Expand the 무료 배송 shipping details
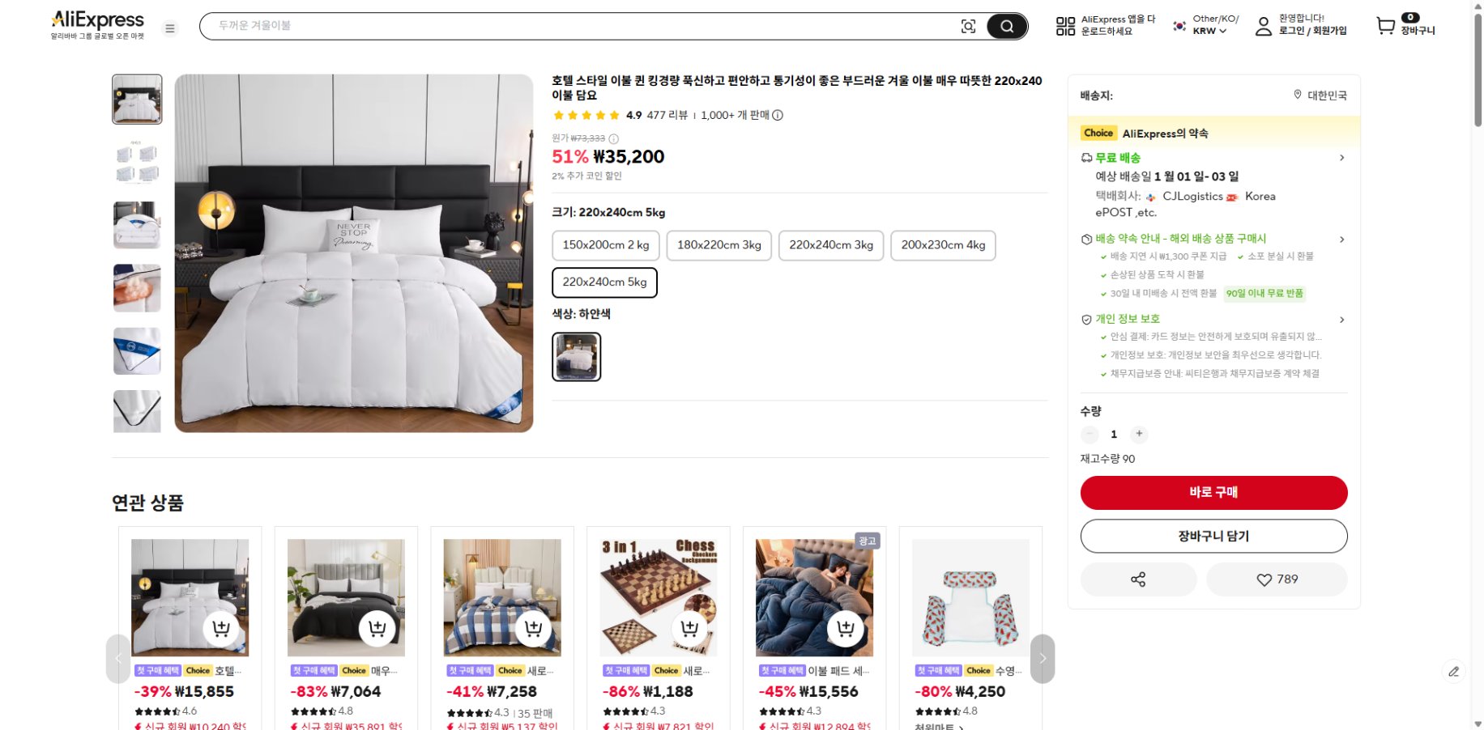 (1341, 158)
